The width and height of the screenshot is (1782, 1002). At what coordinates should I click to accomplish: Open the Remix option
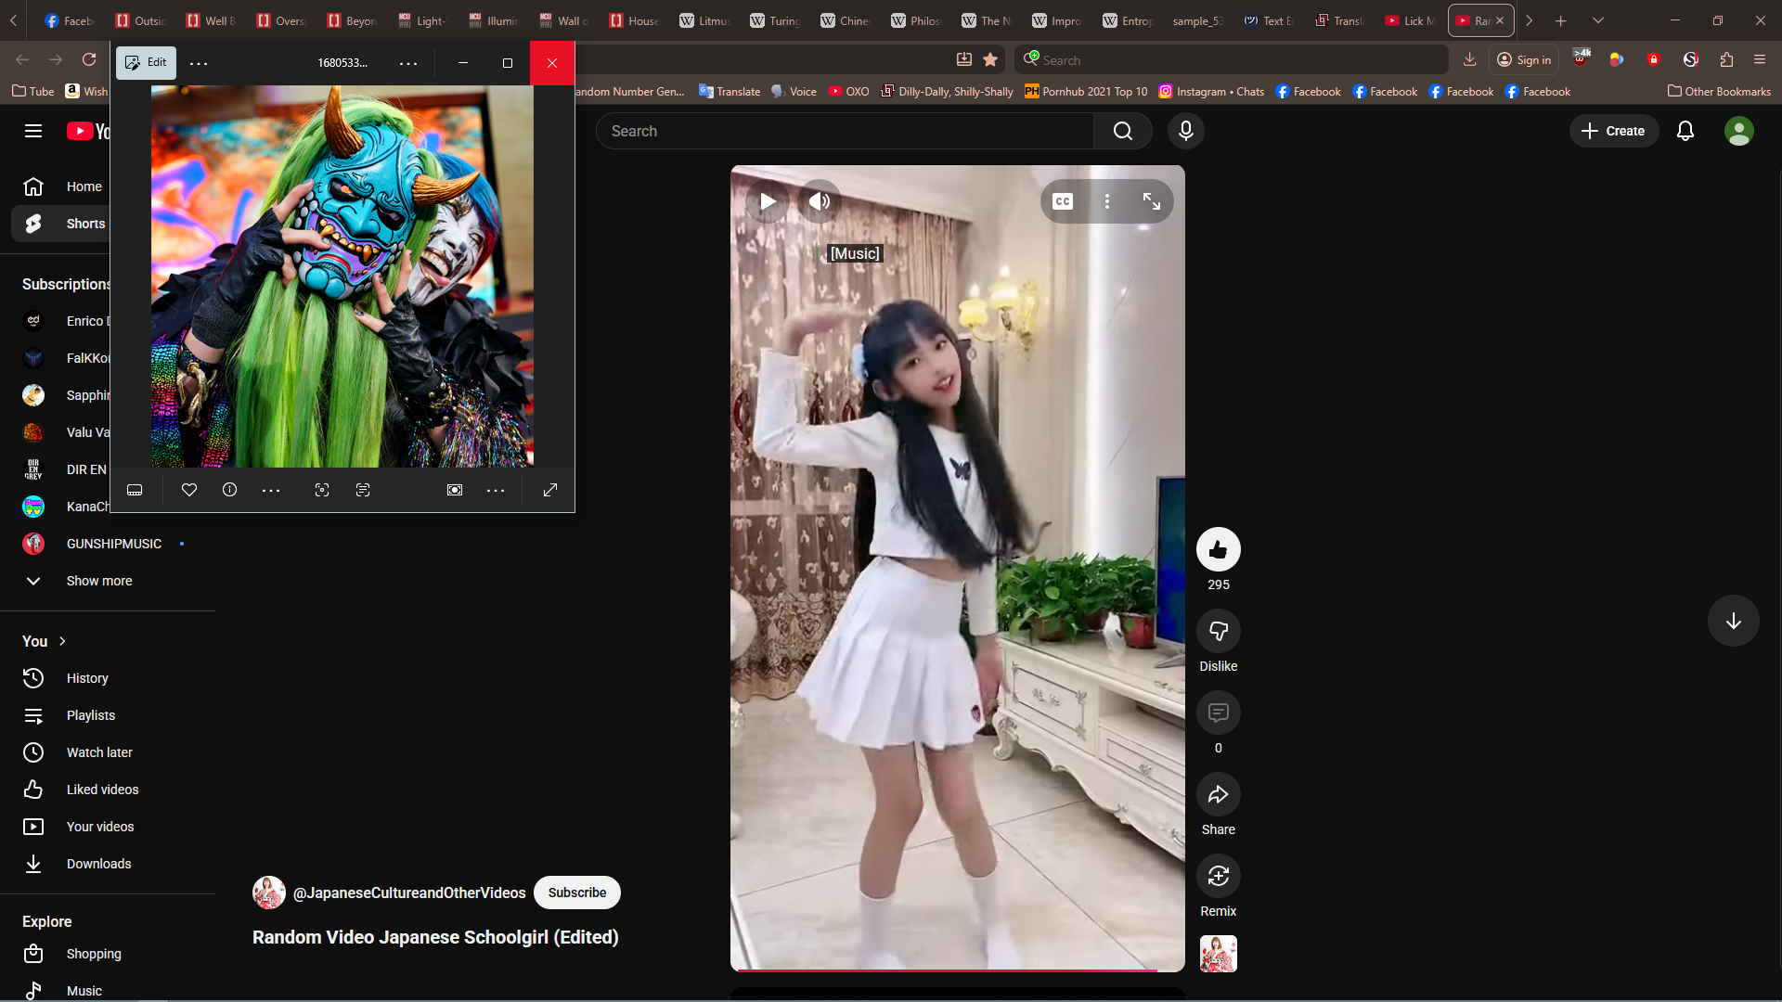(1218, 876)
